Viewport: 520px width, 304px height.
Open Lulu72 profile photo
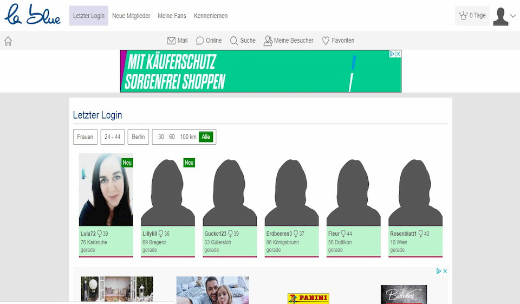coord(106,190)
